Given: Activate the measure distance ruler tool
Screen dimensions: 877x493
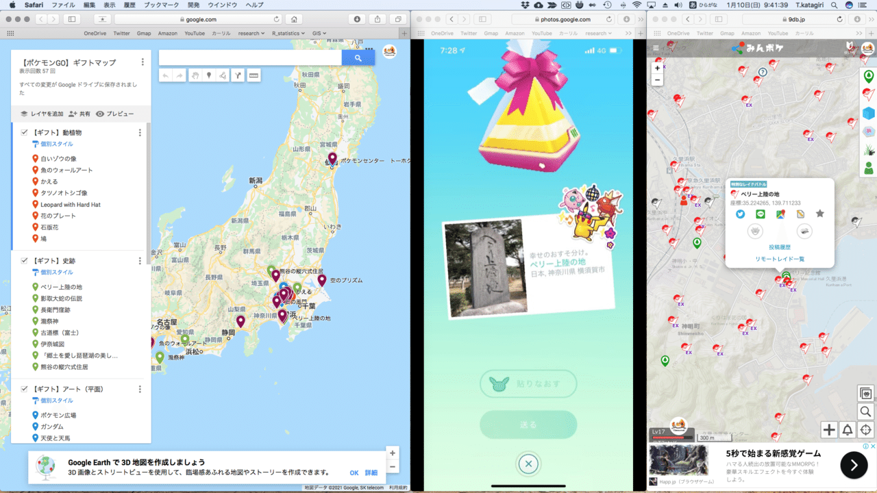Looking at the screenshot, I should pos(254,76).
